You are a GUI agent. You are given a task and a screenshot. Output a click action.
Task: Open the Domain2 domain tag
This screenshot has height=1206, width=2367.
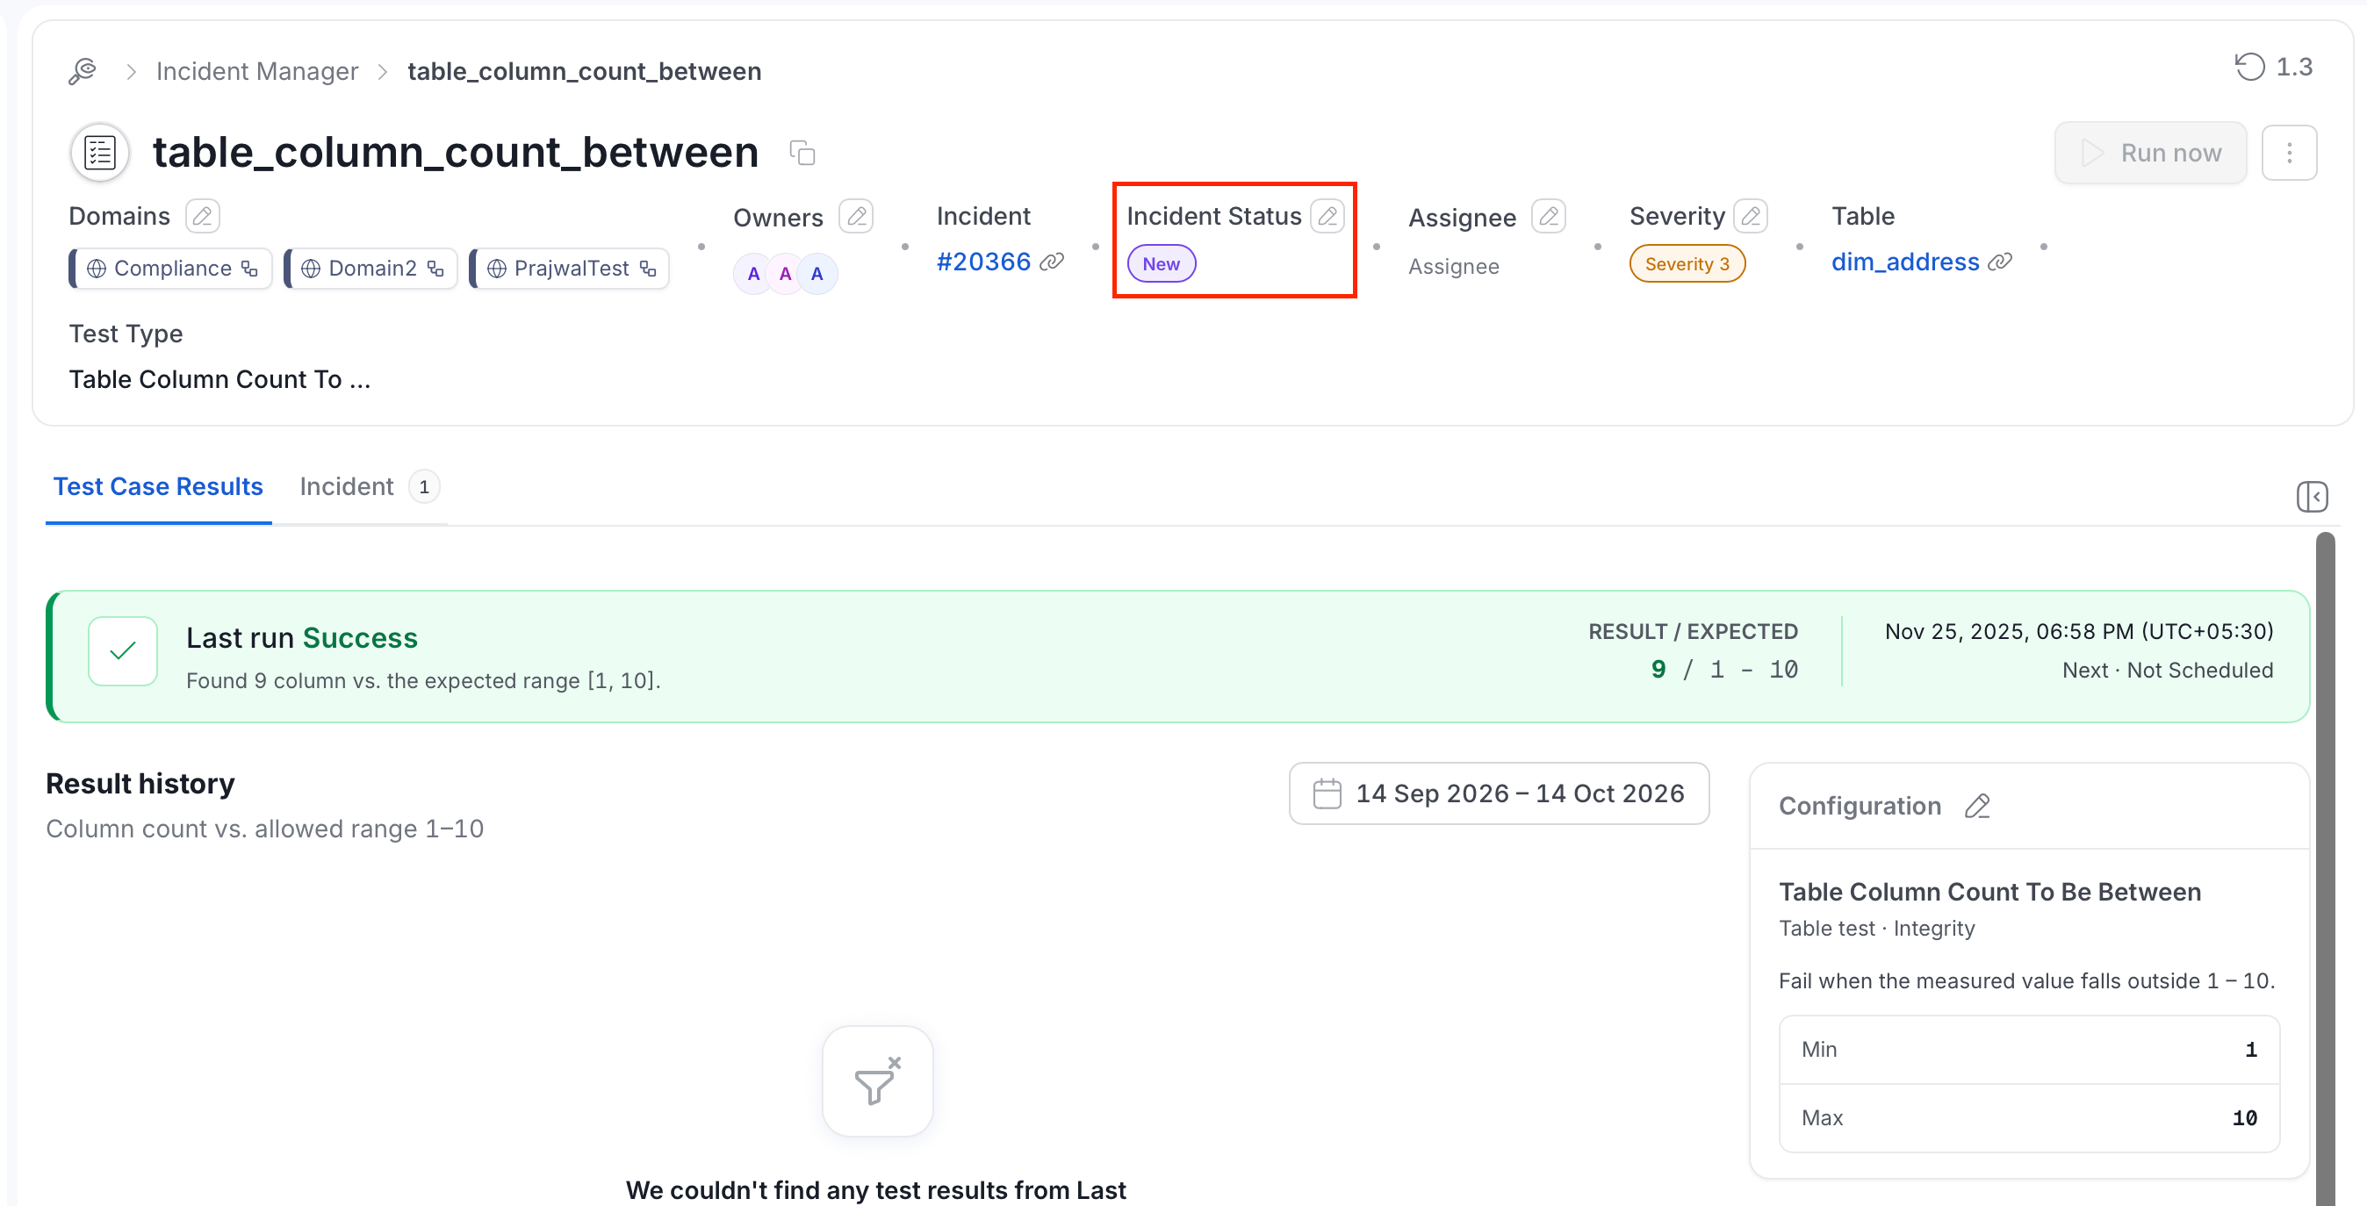click(371, 269)
